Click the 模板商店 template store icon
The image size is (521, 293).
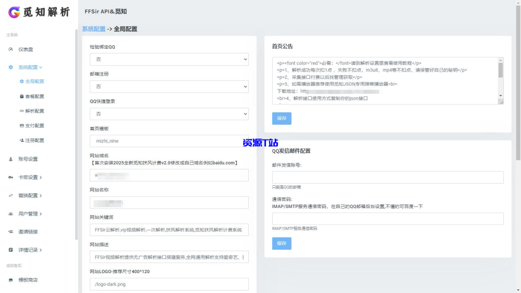pos(12,279)
